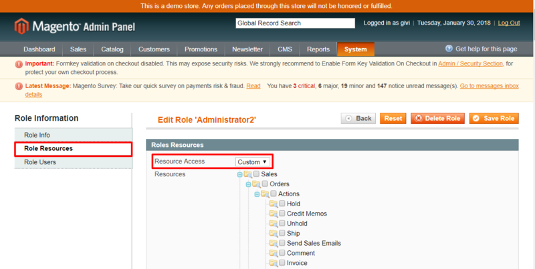
Task: Click the Orders folder icon in tree
Action: (x=256, y=184)
